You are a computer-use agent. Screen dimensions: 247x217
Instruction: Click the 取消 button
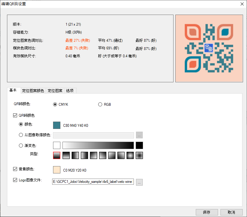click(231, 212)
